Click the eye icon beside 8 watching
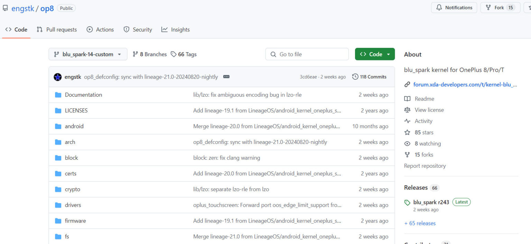 point(408,144)
